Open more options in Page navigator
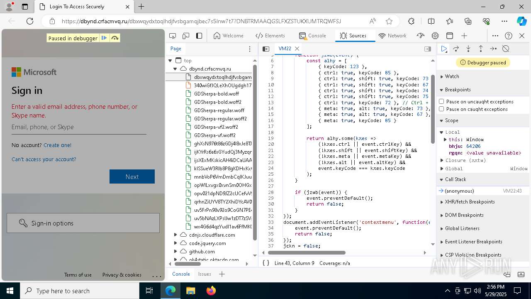This screenshot has height=299, width=531. [249, 49]
